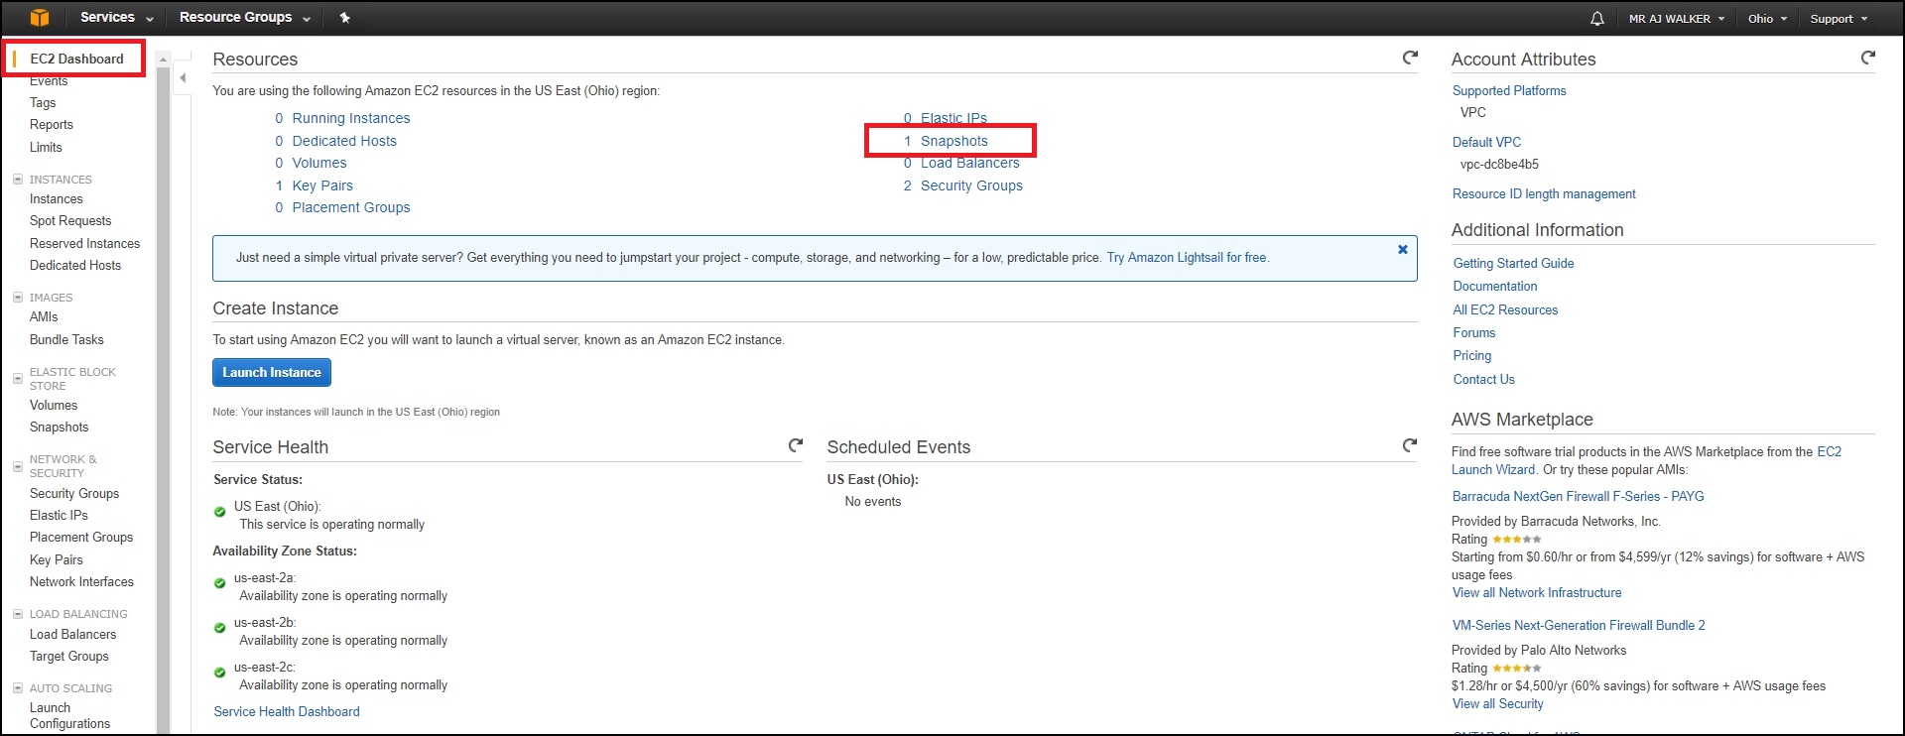Open Bundle Tasks in the sidebar
The width and height of the screenshot is (1905, 736).
click(x=66, y=340)
